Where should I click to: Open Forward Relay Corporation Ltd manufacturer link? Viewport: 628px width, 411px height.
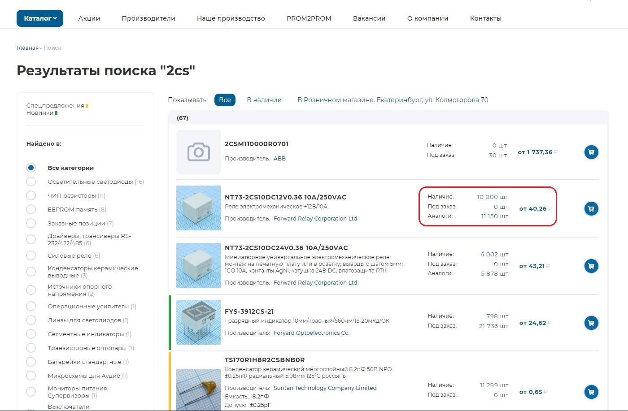tap(315, 219)
